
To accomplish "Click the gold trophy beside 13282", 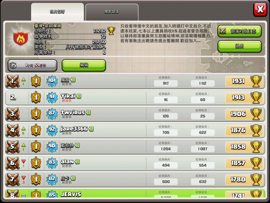I will (x=111, y=31).
